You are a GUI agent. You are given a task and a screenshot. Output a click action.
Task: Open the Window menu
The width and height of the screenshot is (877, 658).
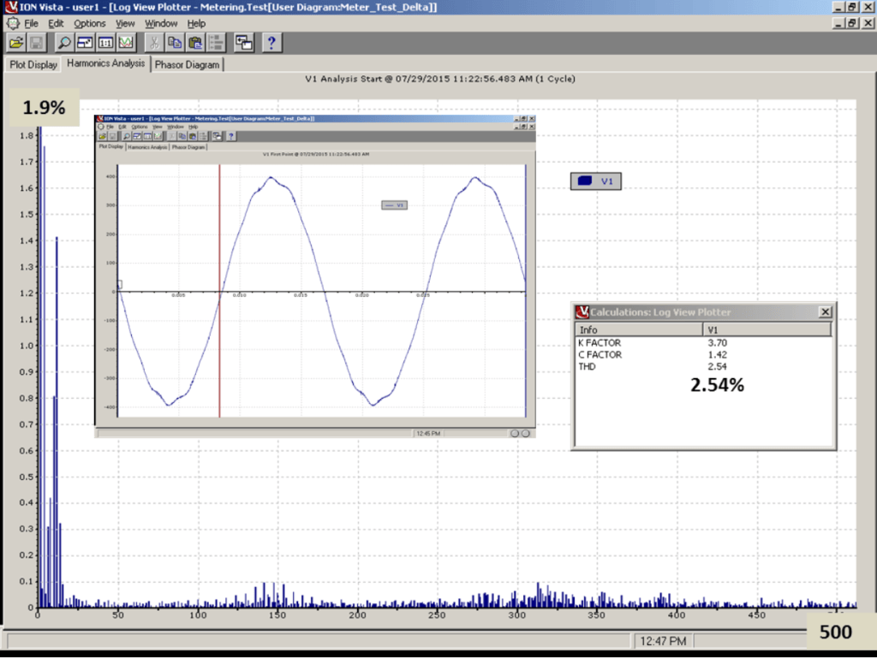(161, 23)
